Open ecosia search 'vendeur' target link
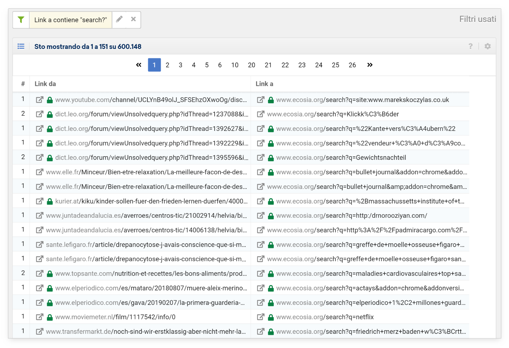This screenshot has height=348, width=509. pos(371,143)
